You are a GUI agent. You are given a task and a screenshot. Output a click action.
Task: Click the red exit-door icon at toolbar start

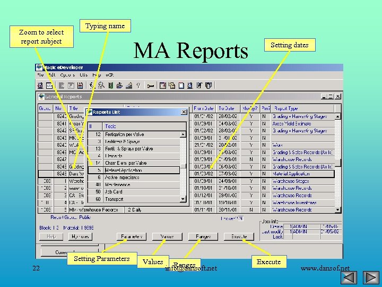(x=40, y=86)
